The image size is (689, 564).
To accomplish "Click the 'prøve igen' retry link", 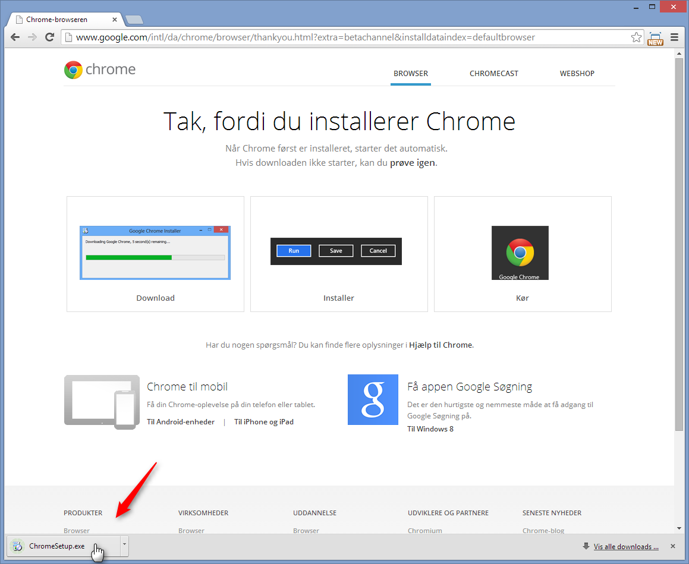I will pos(413,162).
